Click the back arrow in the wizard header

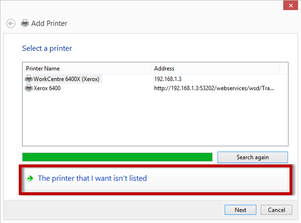pos(11,23)
